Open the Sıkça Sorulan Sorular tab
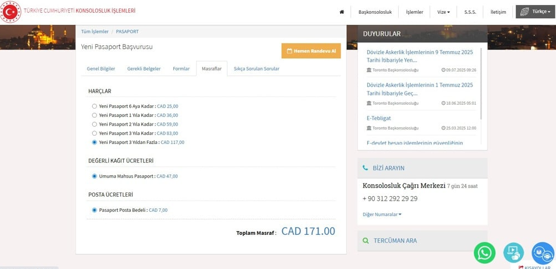Image resolution: width=556 pixels, height=269 pixels. pos(256,69)
